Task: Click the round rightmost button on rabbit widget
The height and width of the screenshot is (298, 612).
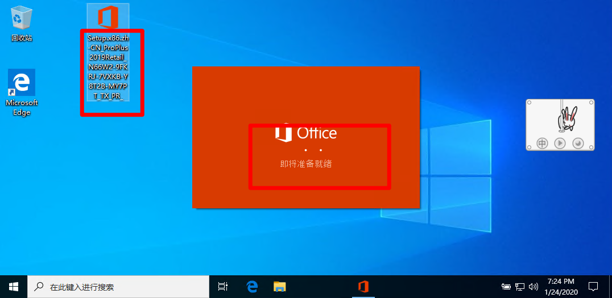Action: [578, 144]
